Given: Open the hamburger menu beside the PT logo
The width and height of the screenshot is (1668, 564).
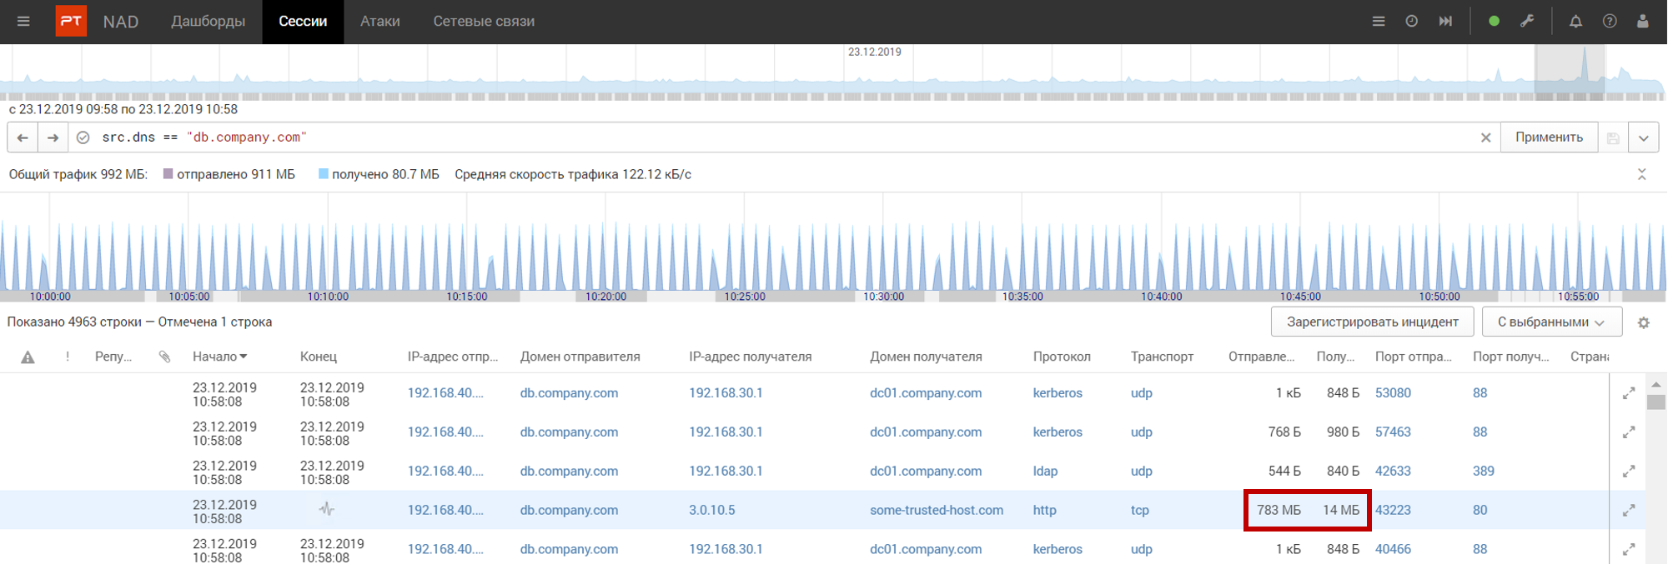Looking at the screenshot, I should (23, 22).
